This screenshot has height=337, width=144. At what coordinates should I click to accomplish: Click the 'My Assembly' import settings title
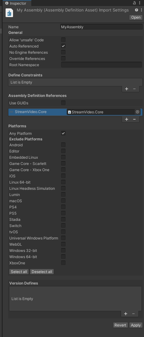pos(73,10)
